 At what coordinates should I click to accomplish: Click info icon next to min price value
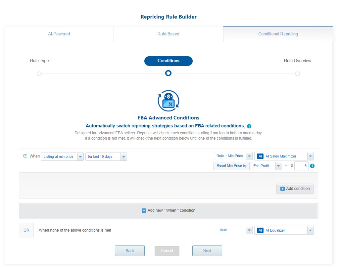[312, 166]
